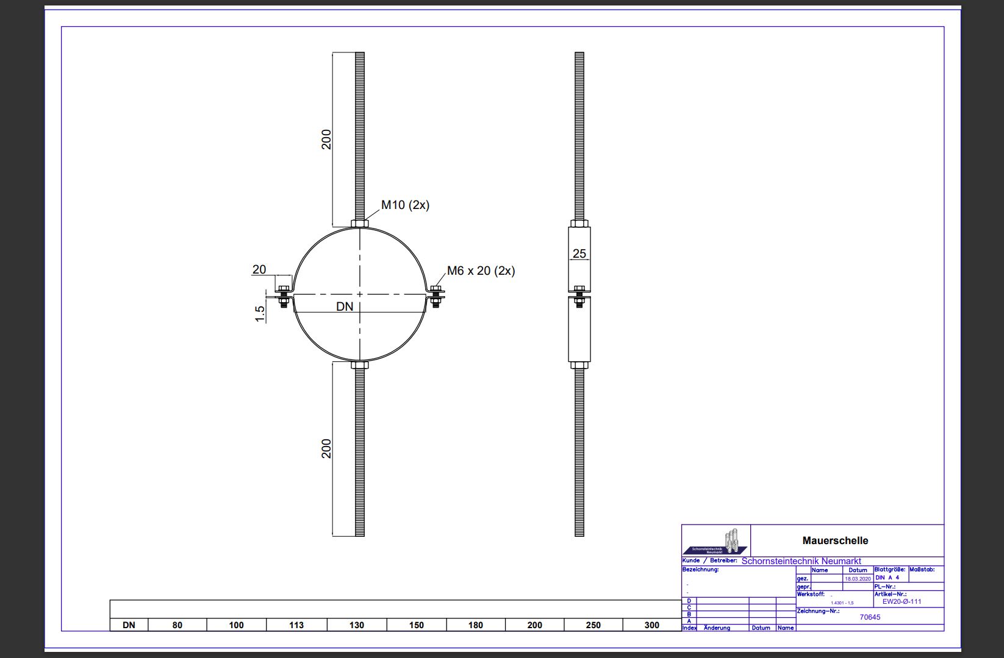Click the M10 (2x) annotation label
1004x658 pixels.
tap(405, 205)
